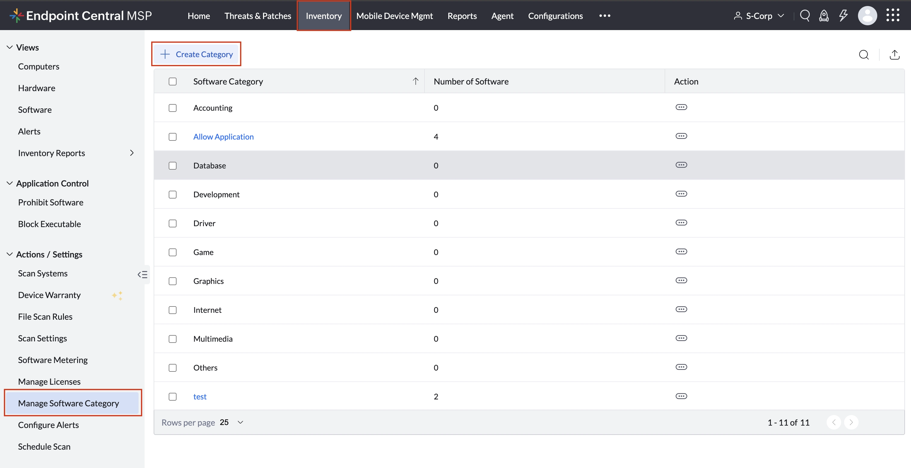Open action menu for Database row

[x=681, y=165]
